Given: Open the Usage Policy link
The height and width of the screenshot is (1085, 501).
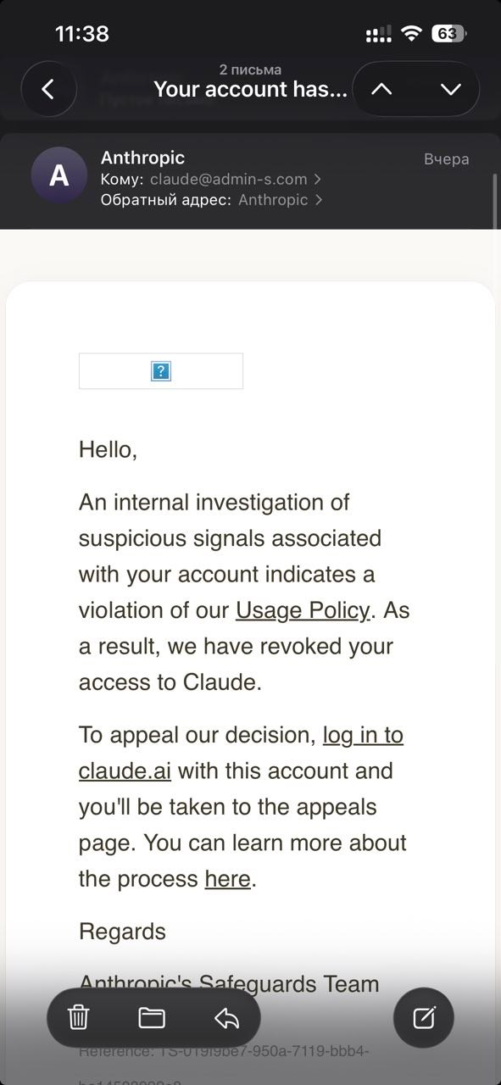Looking at the screenshot, I should (303, 610).
